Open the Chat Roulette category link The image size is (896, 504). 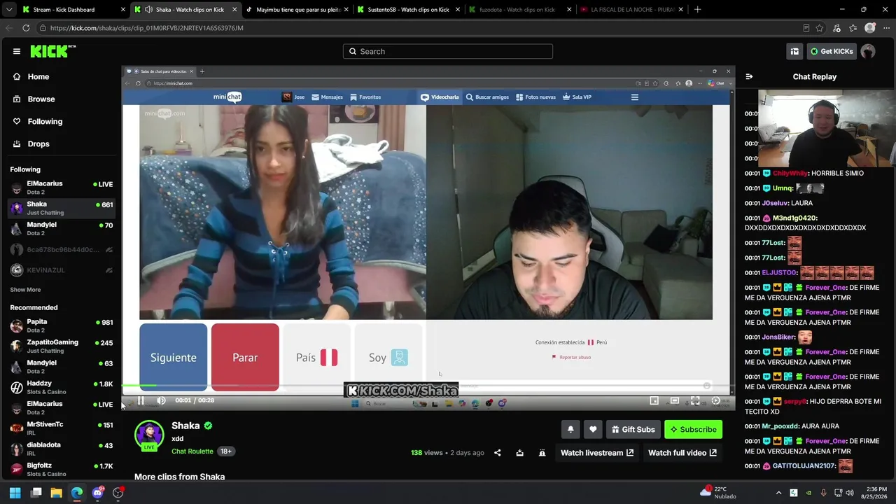(192, 451)
